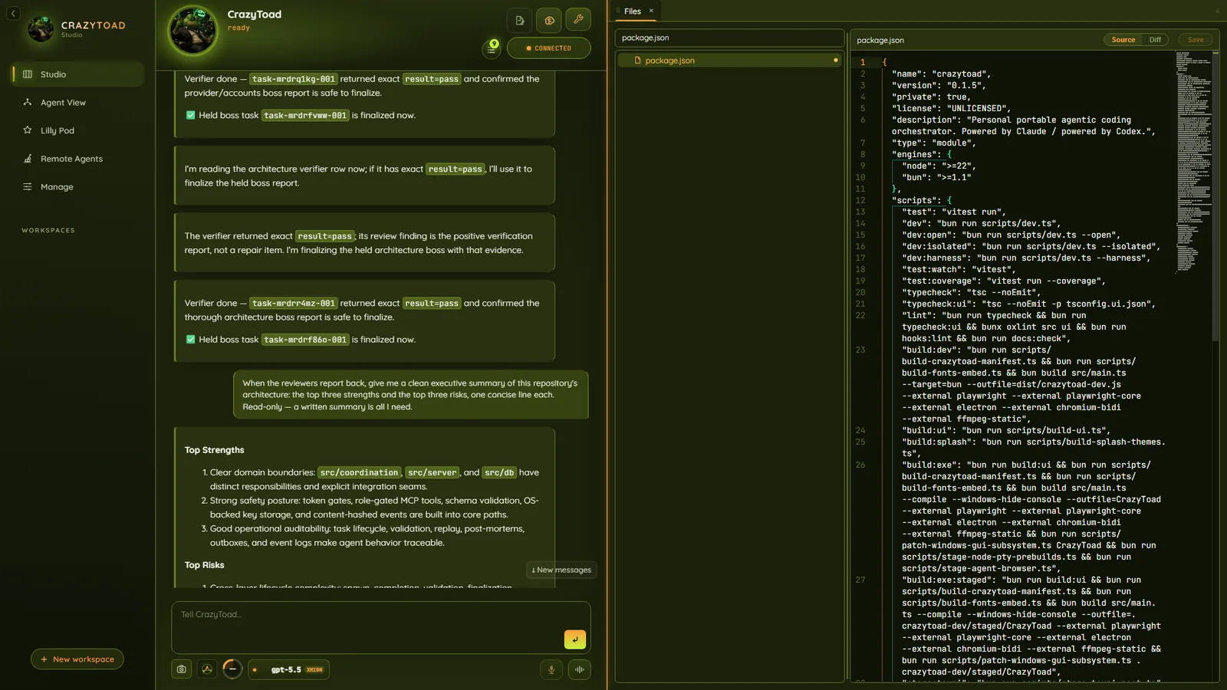Click the package.json editor title
Image resolution: width=1227 pixels, height=690 pixels.
[880, 41]
